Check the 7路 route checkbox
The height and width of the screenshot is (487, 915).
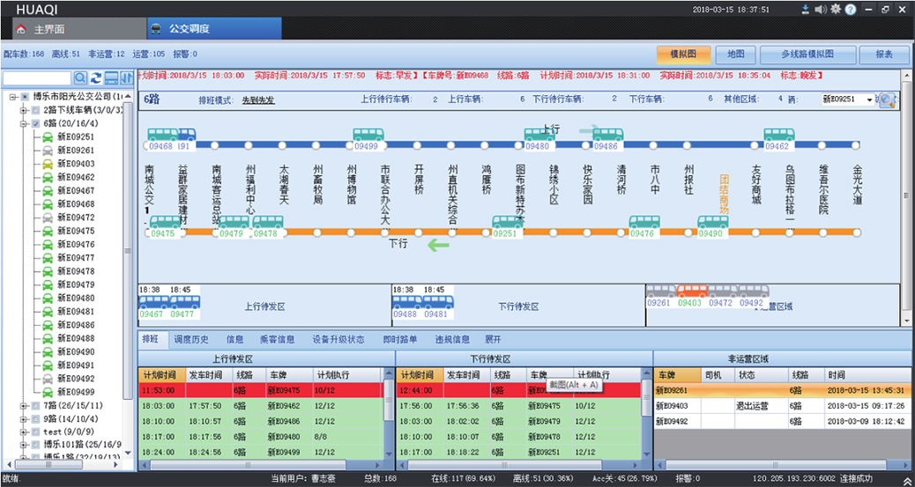coord(35,406)
